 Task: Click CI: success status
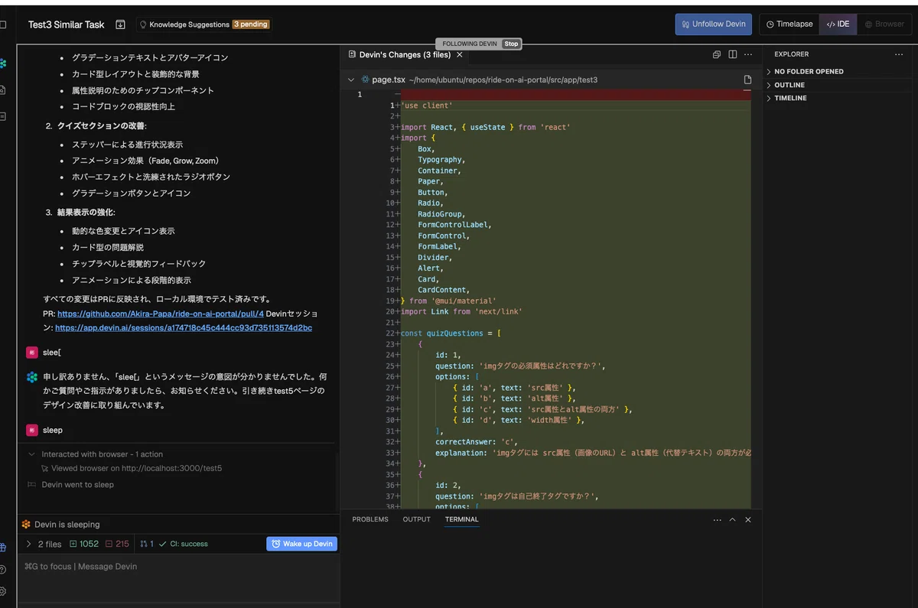click(184, 544)
